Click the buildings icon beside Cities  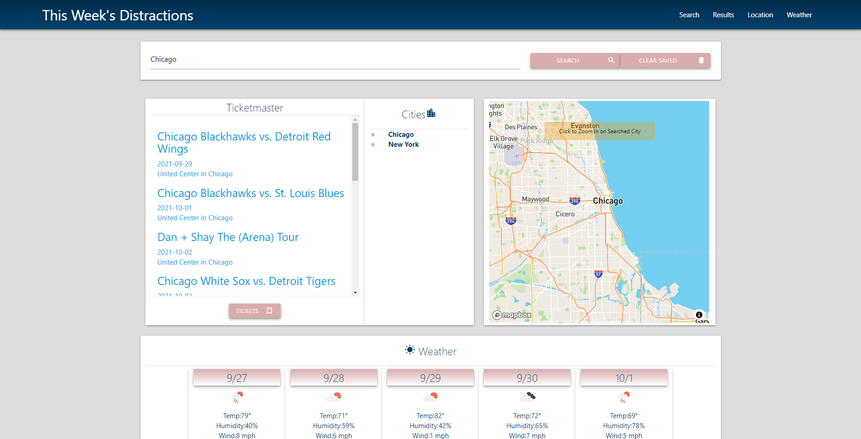point(431,113)
